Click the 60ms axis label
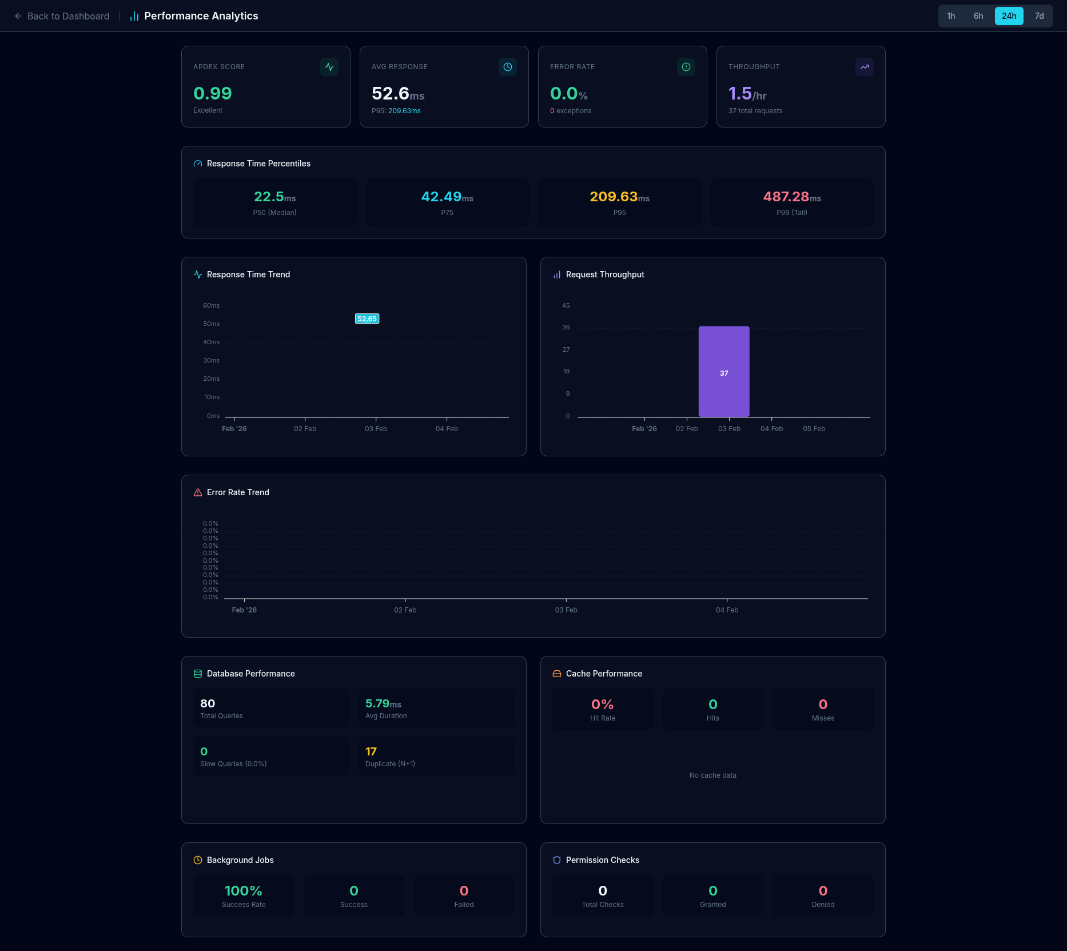1067x951 pixels. coord(211,305)
